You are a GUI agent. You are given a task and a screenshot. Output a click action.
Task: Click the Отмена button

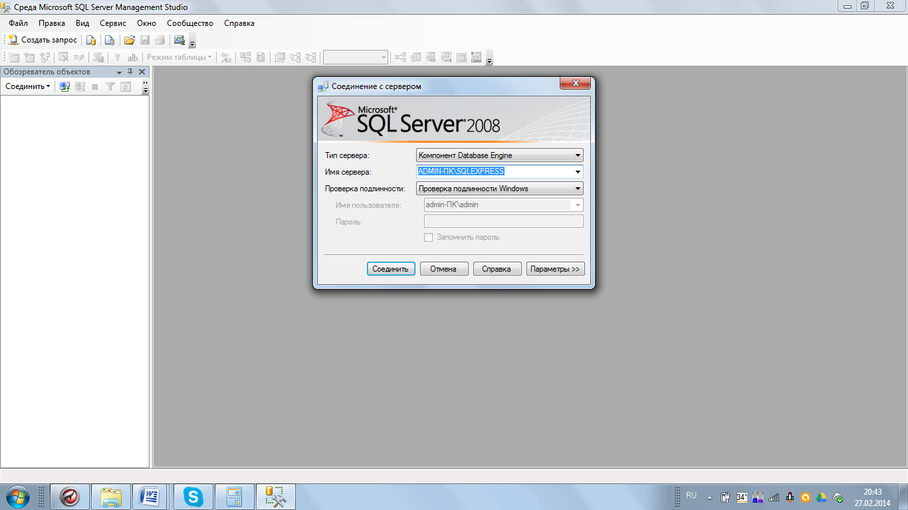pyautogui.click(x=443, y=269)
